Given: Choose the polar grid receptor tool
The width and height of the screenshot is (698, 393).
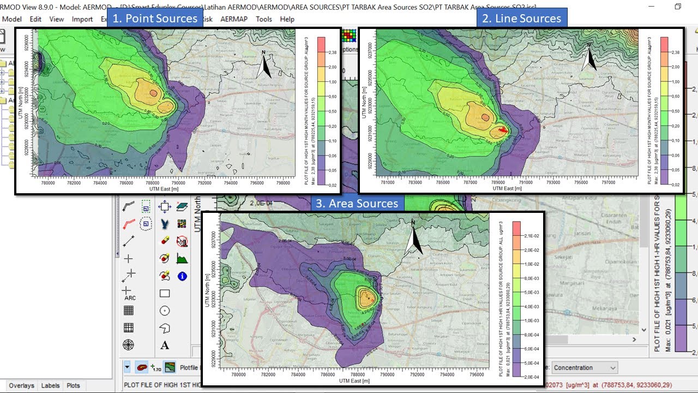Looking at the screenshot, I should [x=128, y=345].
